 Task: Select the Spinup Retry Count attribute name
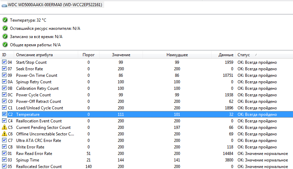click(34, 82)
